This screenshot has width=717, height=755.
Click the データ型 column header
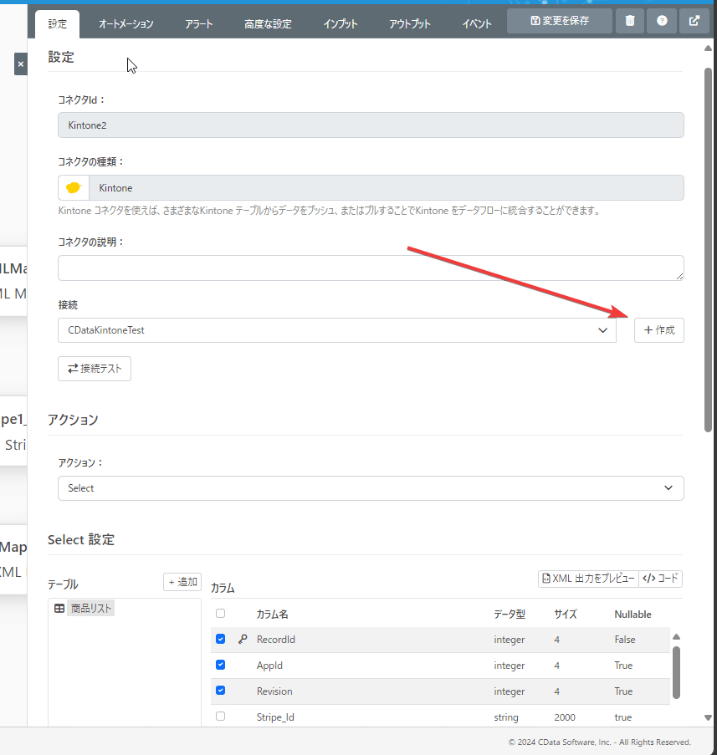[510, 614]
